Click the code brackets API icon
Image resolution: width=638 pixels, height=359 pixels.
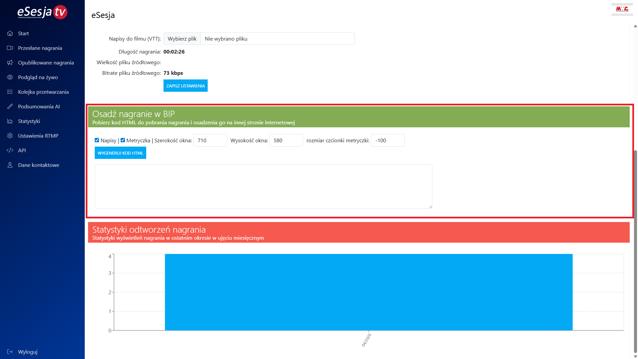click(x=10, y=150)
